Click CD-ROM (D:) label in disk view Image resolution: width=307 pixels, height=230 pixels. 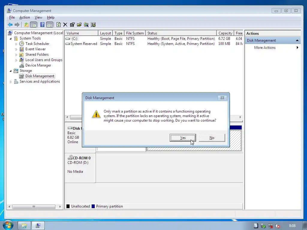[78, 163]
